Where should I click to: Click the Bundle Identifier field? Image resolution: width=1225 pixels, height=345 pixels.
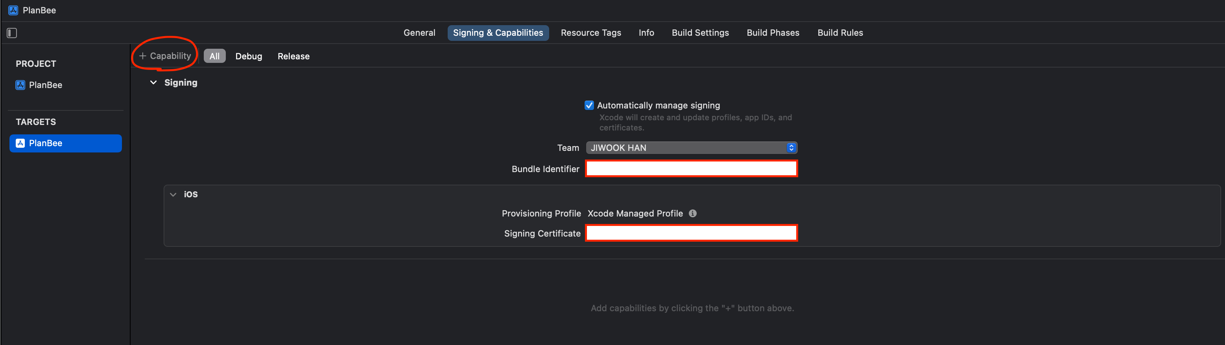pyautogui.click(x=692, y=169)
